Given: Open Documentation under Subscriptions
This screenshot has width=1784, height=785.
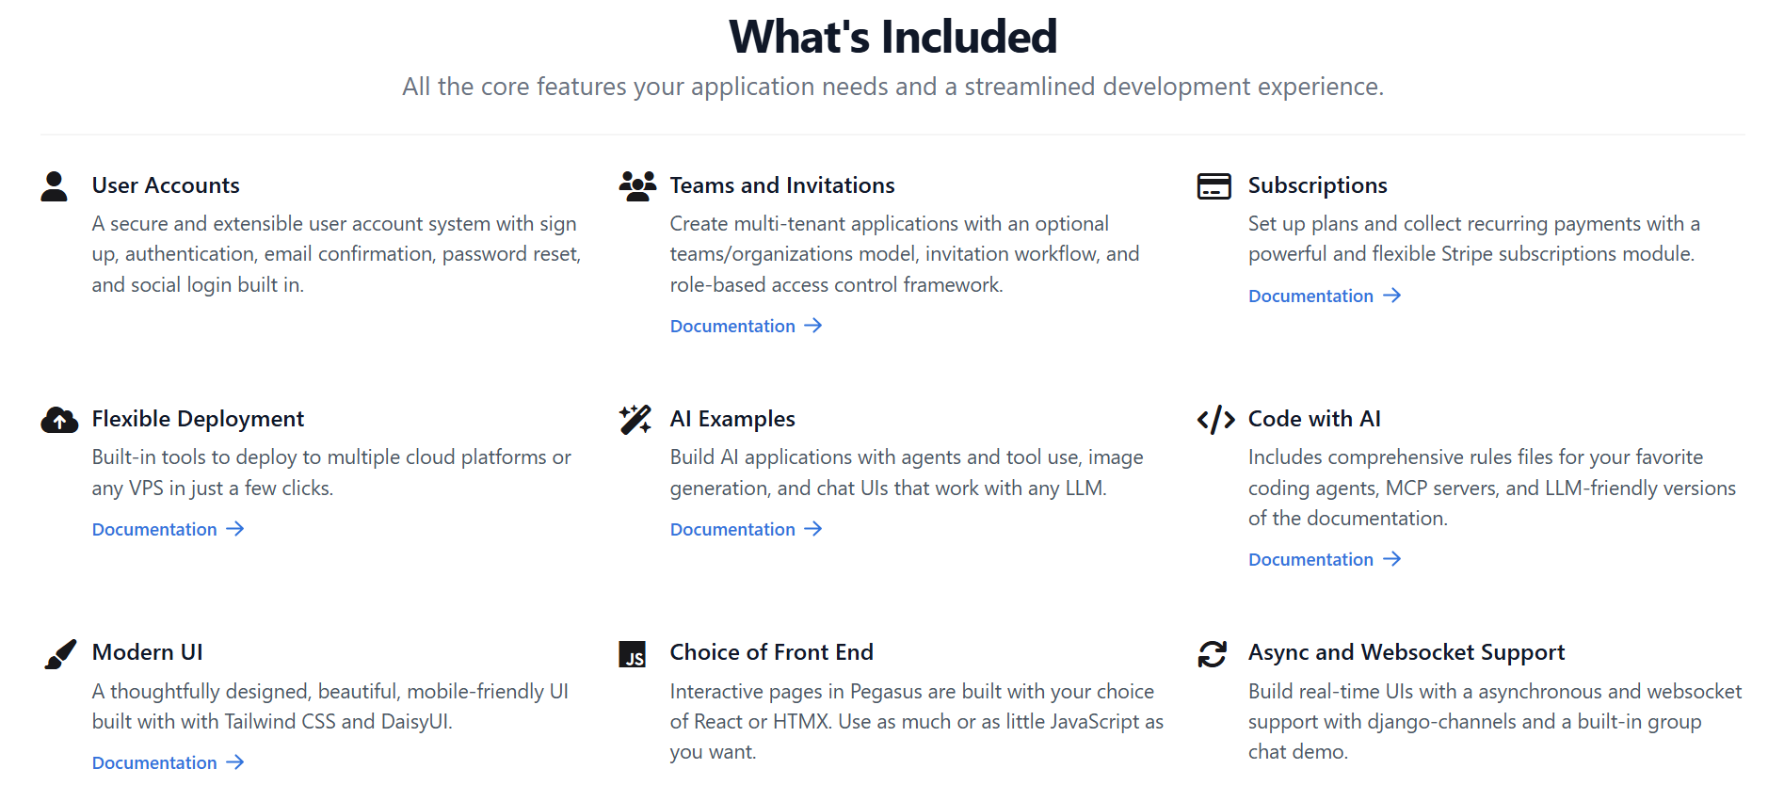Looking at the screenshot, I should click(1311, 296).
